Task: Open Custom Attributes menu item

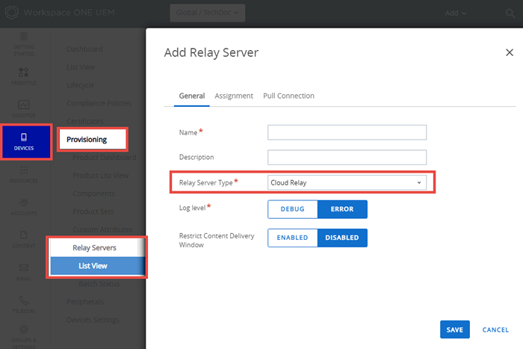Action: click(102, 229)
